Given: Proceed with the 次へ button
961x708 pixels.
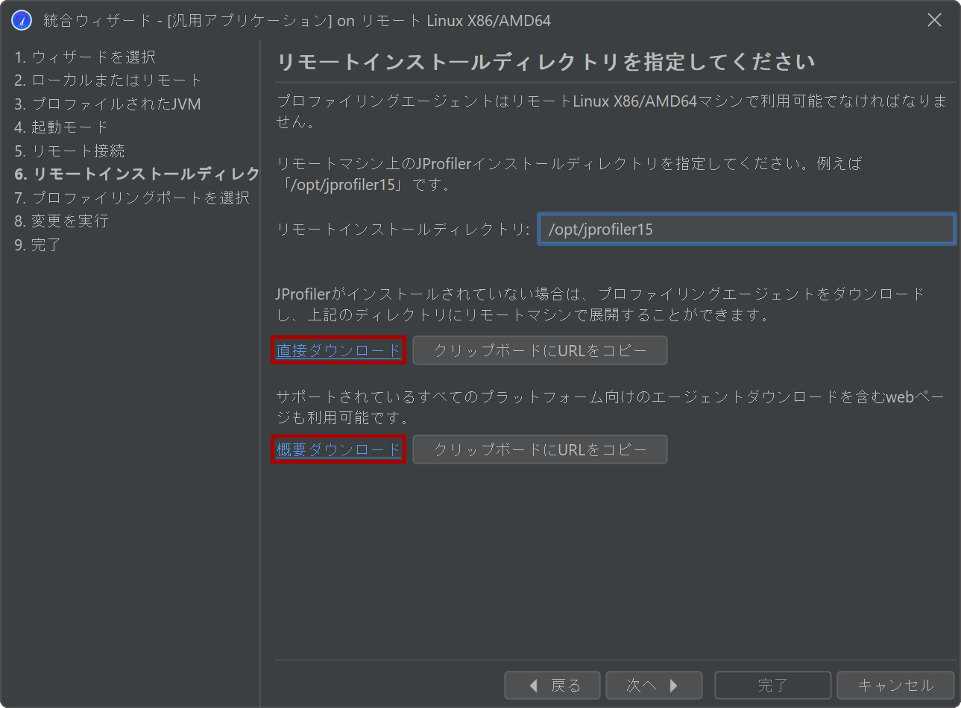Looking at the screenshot, I should (654, 686).
